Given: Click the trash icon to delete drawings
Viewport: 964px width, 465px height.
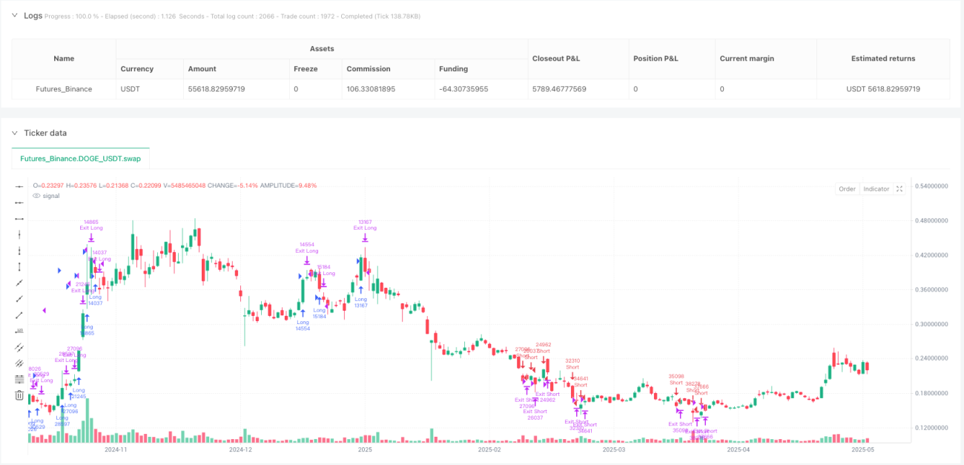Looking at the screenshot, I should click(x=19, y=395).
